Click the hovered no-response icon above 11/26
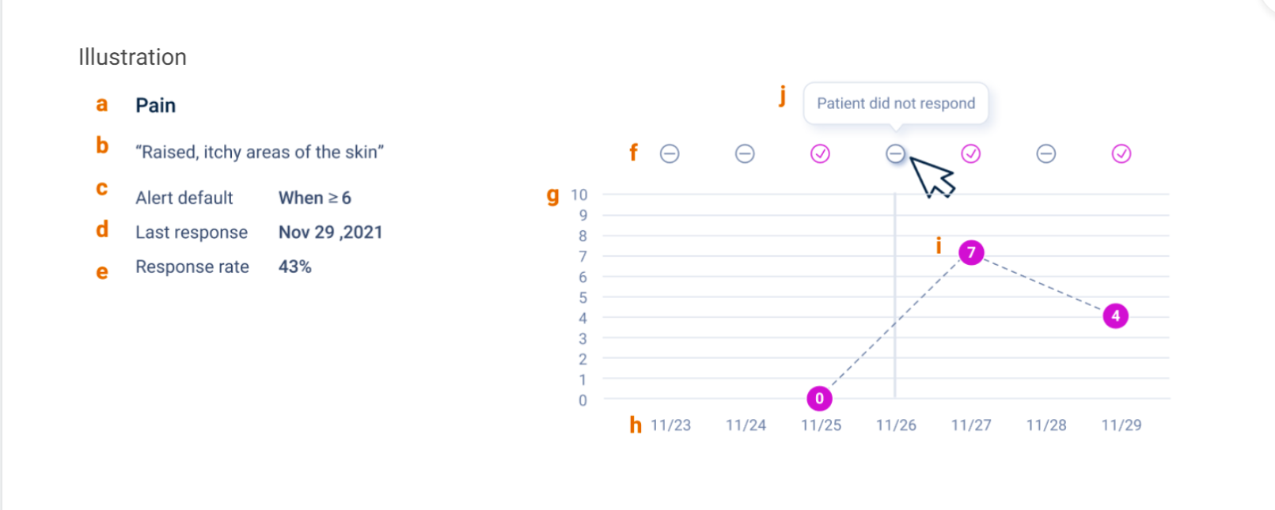 (895, 153)
